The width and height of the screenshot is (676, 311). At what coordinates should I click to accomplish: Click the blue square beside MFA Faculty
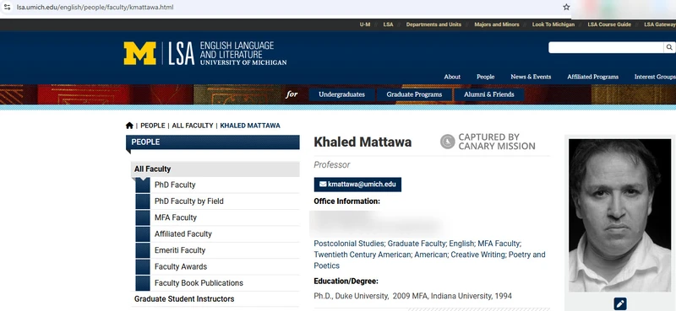[x=143, y=217]
